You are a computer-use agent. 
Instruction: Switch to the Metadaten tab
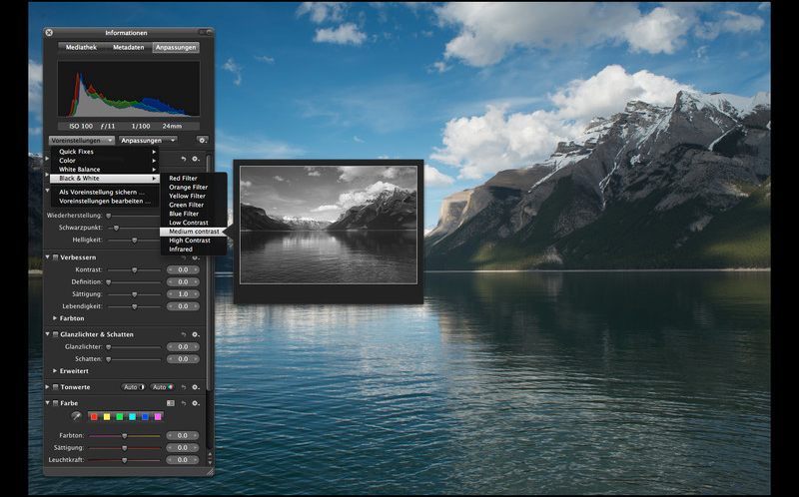[x=128, y=47]
